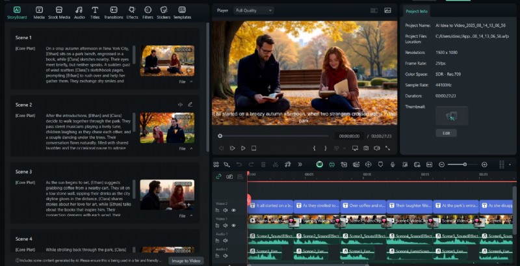Select the Scene 2 storyboard thumbnail
The image size is (520, 266).
pyautogui.click(x=167, y=127)
